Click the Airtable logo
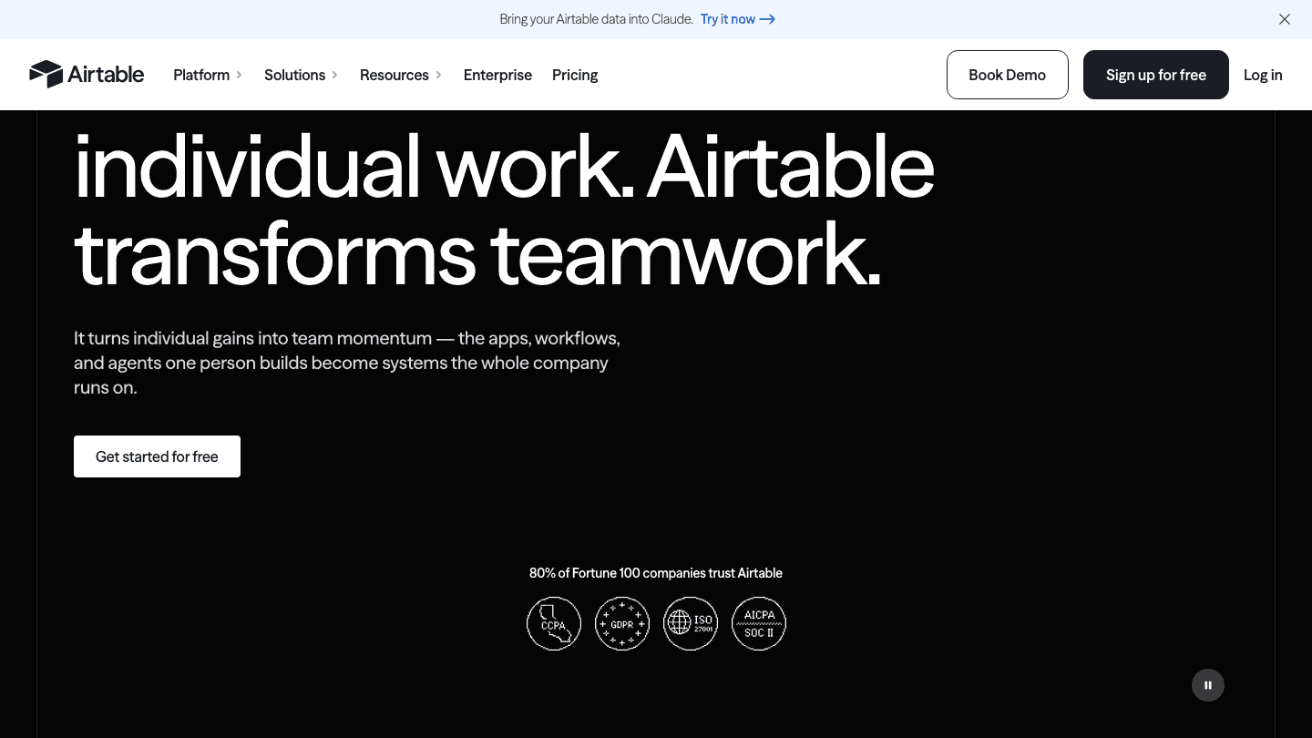1312x738 pixels. click(x=87, y=75)
